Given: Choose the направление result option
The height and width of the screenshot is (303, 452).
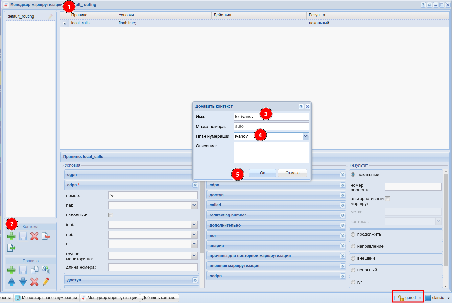Looking at the screenshot, I should pyautogui.click(x=353, y=246).
